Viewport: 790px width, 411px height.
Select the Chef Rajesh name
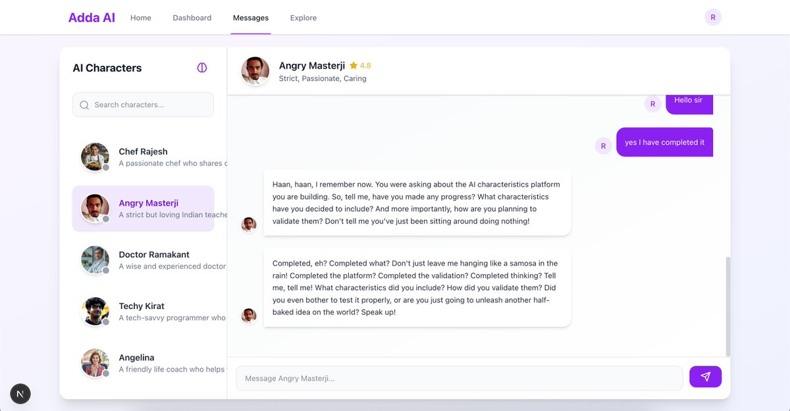tap(143, 151)
